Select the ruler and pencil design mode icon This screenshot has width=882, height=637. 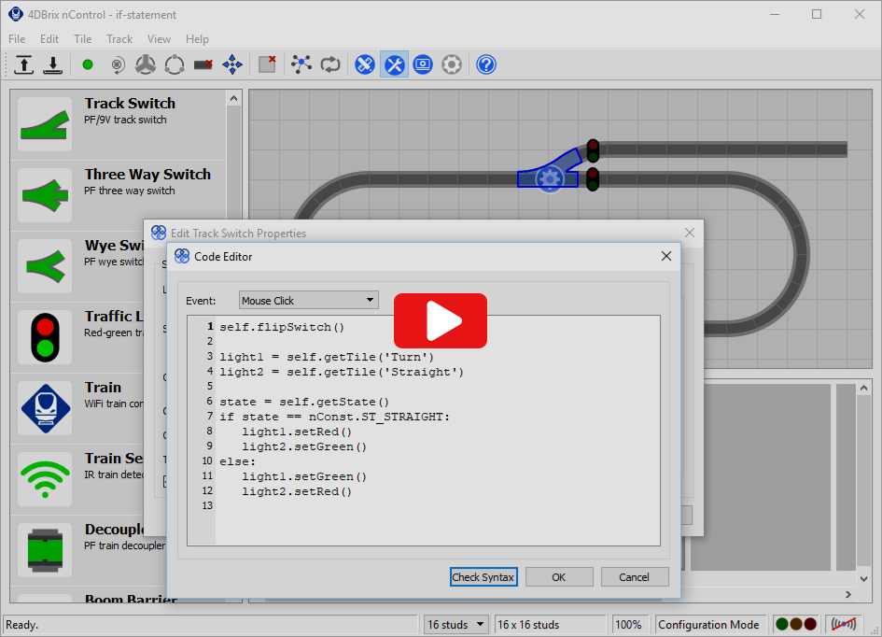pos(365,64)
